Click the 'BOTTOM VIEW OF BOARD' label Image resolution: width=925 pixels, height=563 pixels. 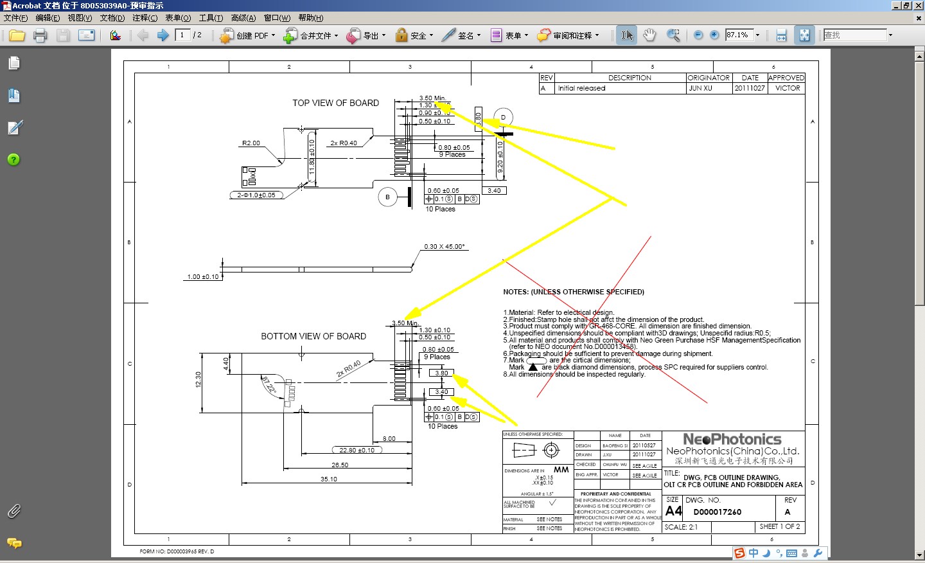click(x=313, y=336)
